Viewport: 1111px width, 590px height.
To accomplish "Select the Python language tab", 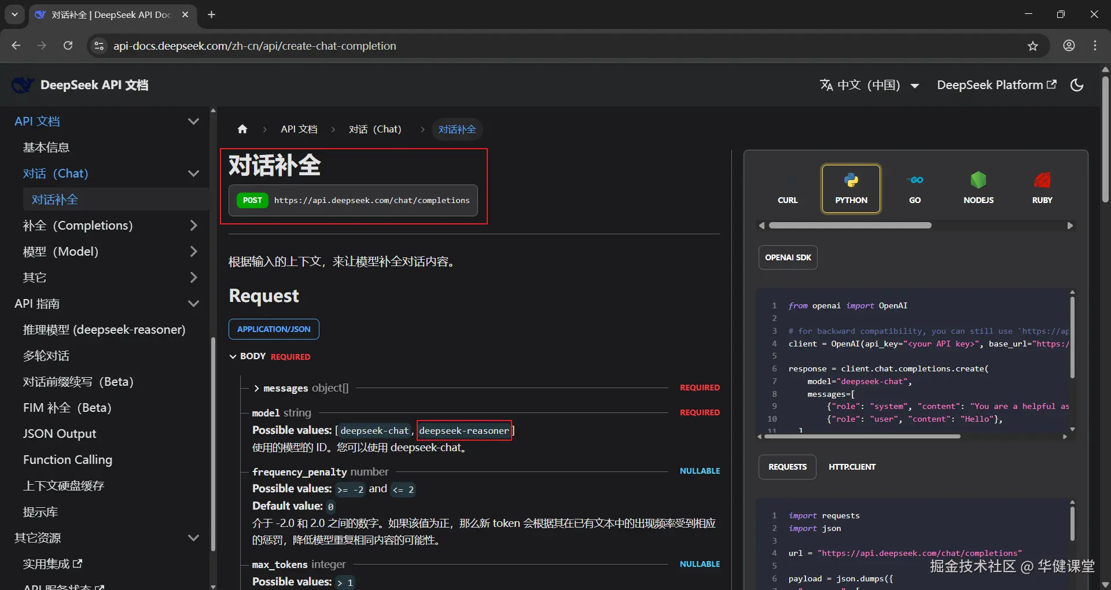I will (851, 189).
